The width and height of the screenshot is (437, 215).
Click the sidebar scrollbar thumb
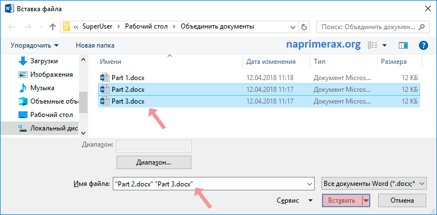click(x=83, y=102)
